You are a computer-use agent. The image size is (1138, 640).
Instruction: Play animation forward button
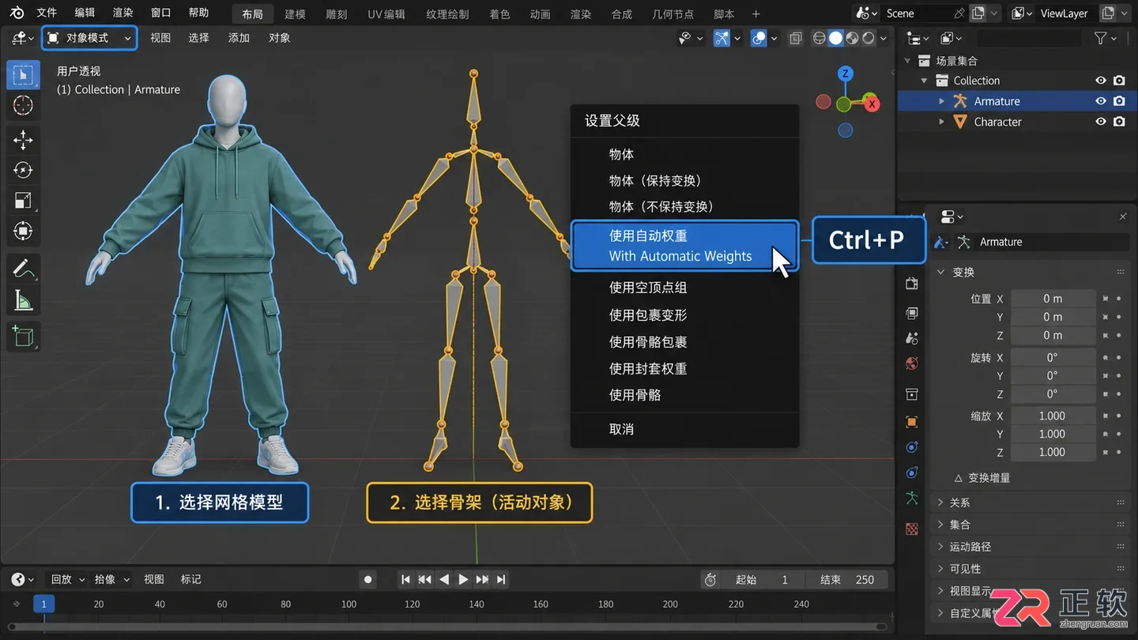point(463,579)
